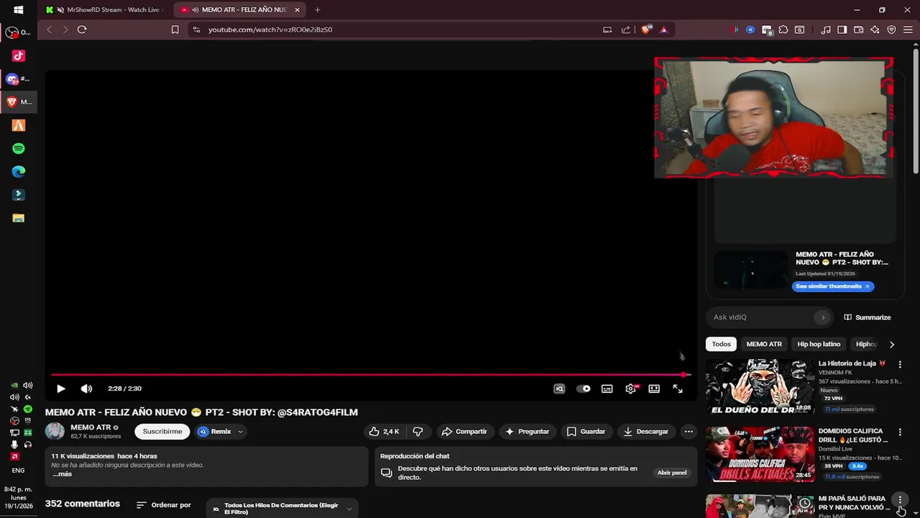Click the Preguntar button

click(x=527, y=432)
